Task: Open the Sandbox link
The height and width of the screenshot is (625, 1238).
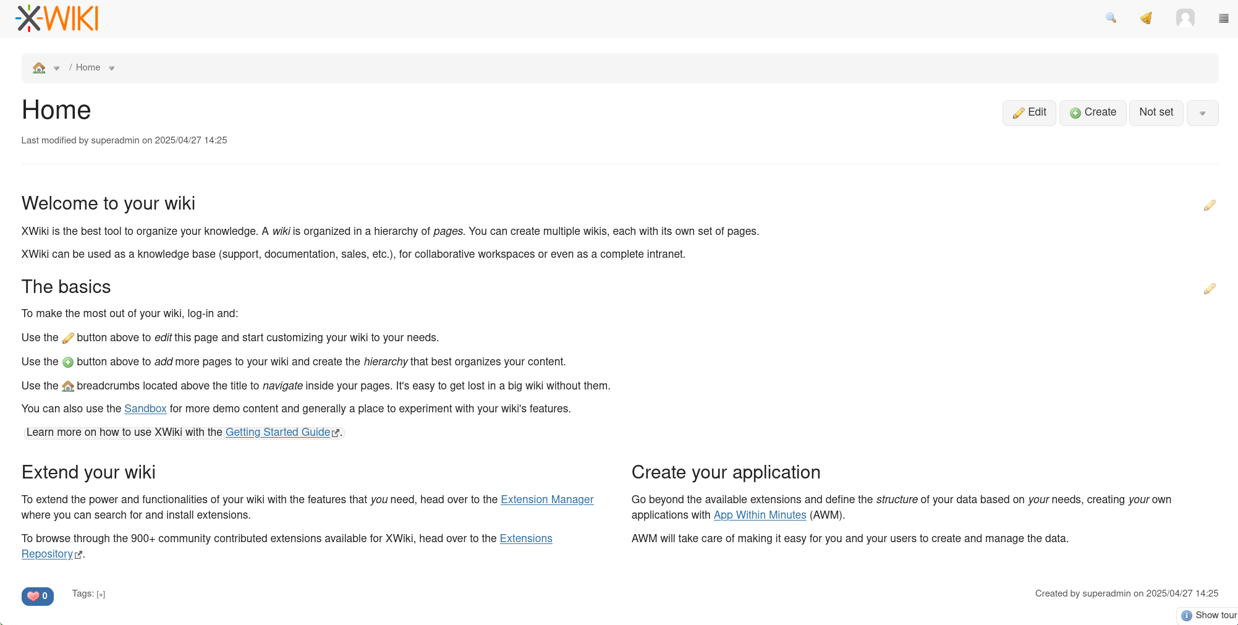Action: click(145, 409)
